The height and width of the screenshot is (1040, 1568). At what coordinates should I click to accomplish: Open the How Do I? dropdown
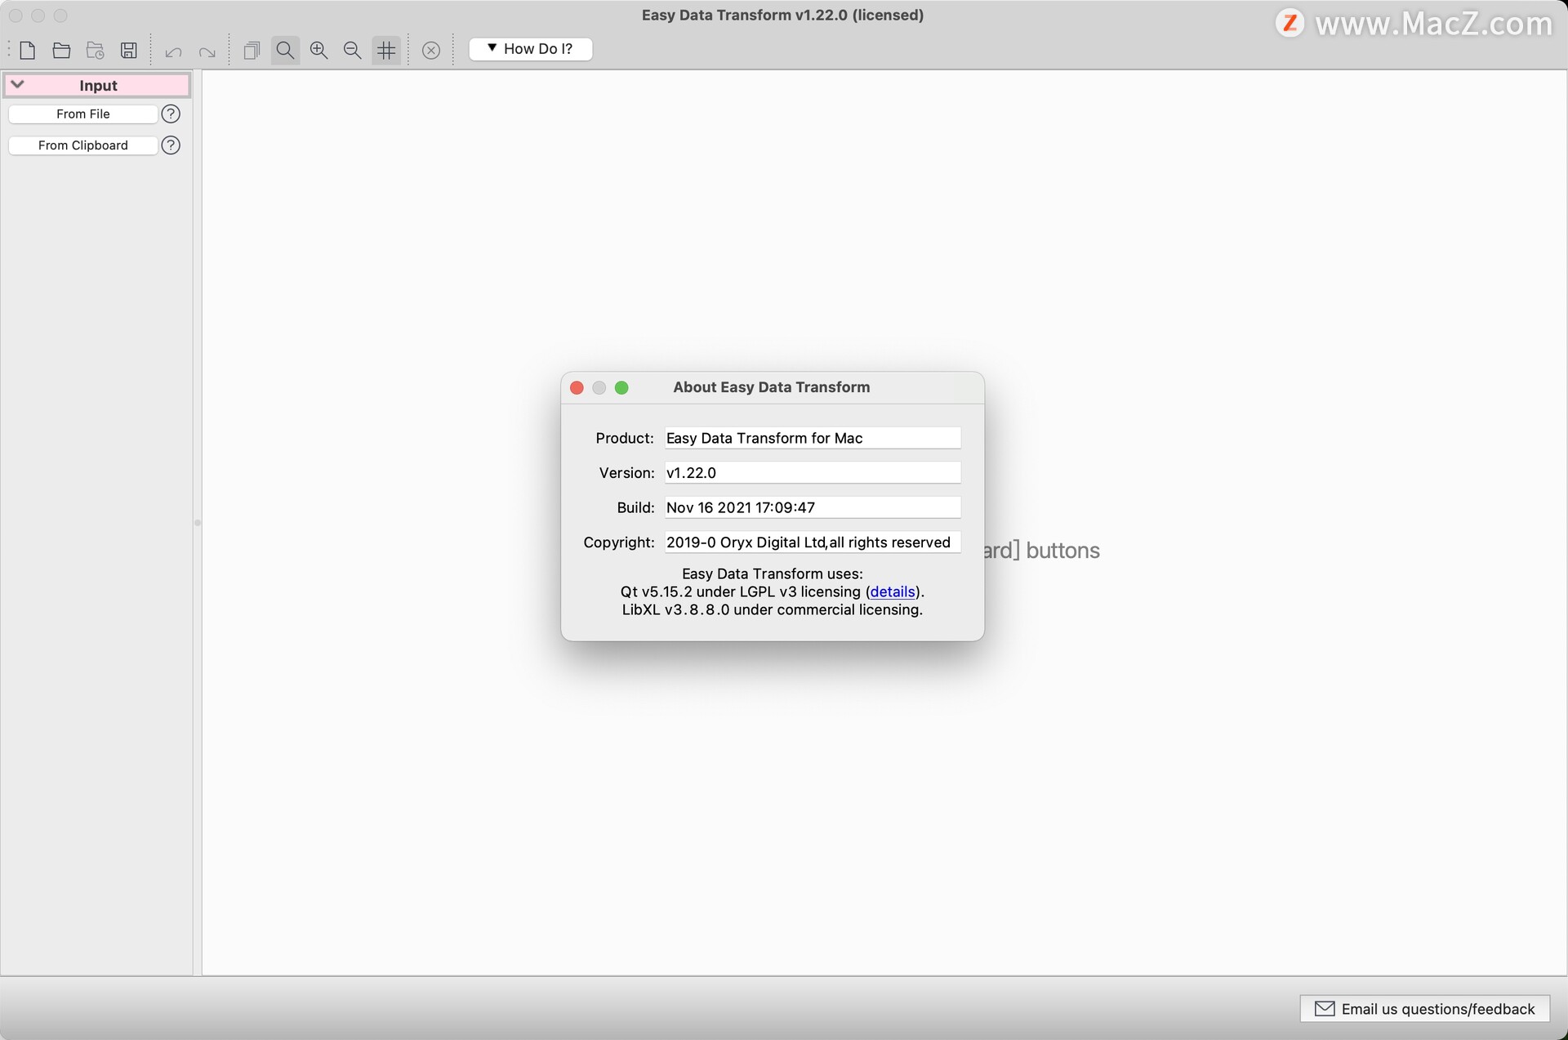tap(531, 49)
